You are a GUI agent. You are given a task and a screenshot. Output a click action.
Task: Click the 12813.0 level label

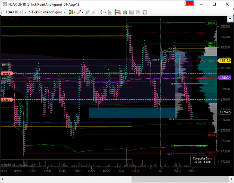click(x=6, y=65)
